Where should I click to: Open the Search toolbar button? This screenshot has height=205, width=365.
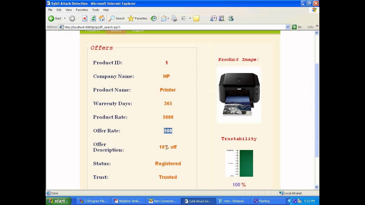pos(117,19)
